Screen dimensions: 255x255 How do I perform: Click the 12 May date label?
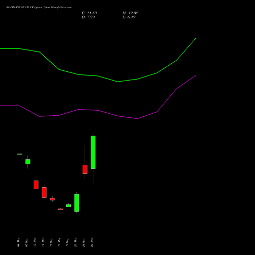[x=35, y=242]
